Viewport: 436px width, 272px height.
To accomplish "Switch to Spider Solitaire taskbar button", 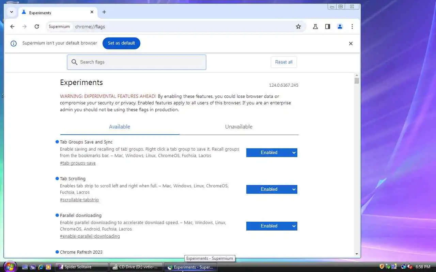I will pos(82,267).
